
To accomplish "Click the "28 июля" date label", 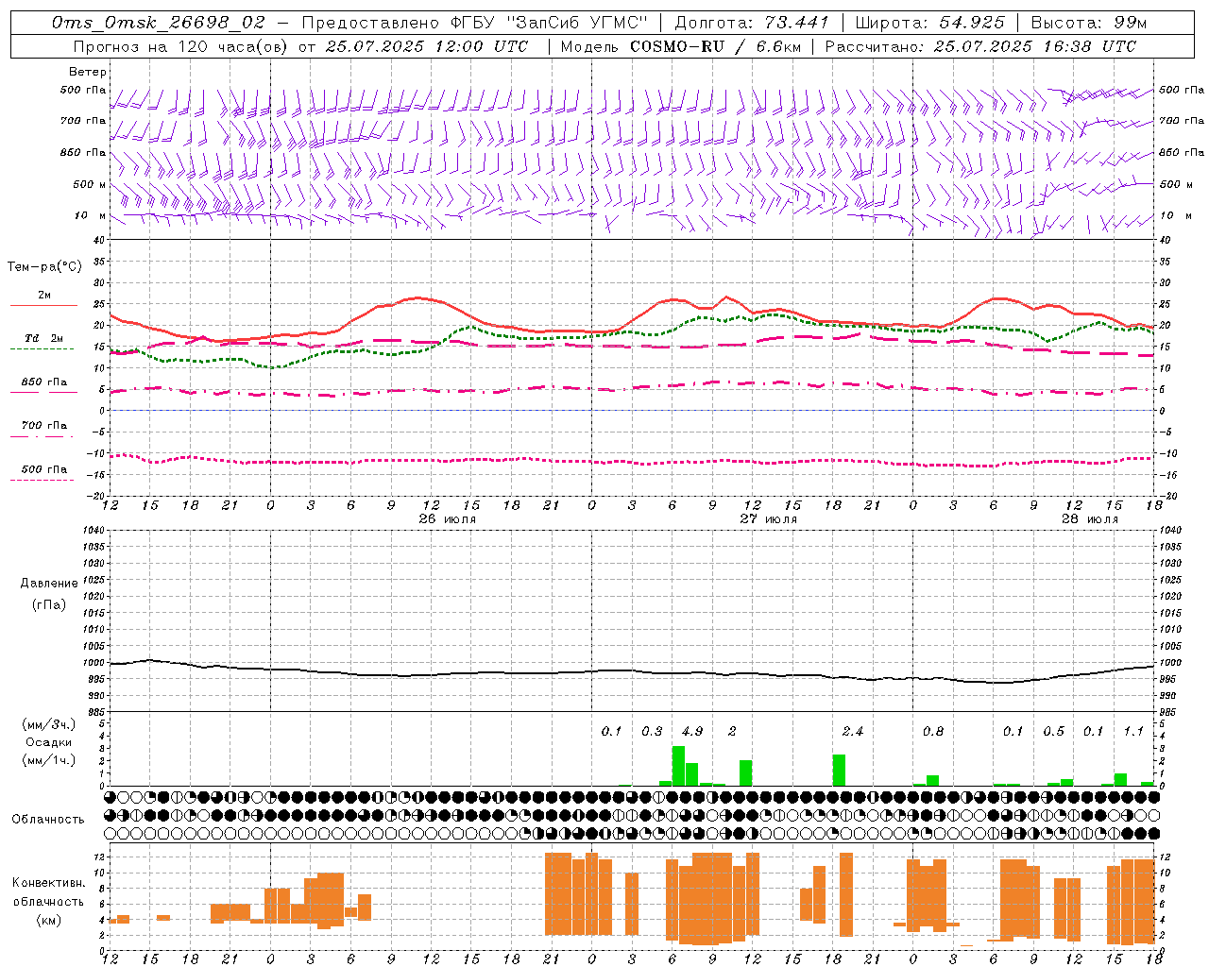I will [1089, 519].
